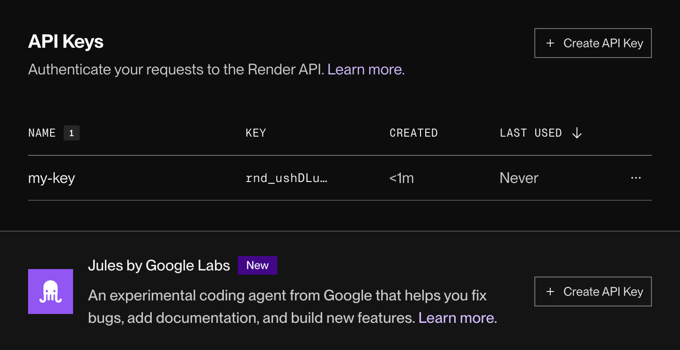Click plus icon in top Create API Key button
Image resolution: width=680 pixels, height=350 pixels.
tap(550, 43)
